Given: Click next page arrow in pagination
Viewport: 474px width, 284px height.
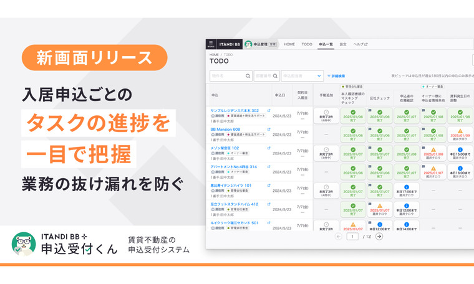Looking at the screenshot, I should pyautogui.click(x=379, y=236).
